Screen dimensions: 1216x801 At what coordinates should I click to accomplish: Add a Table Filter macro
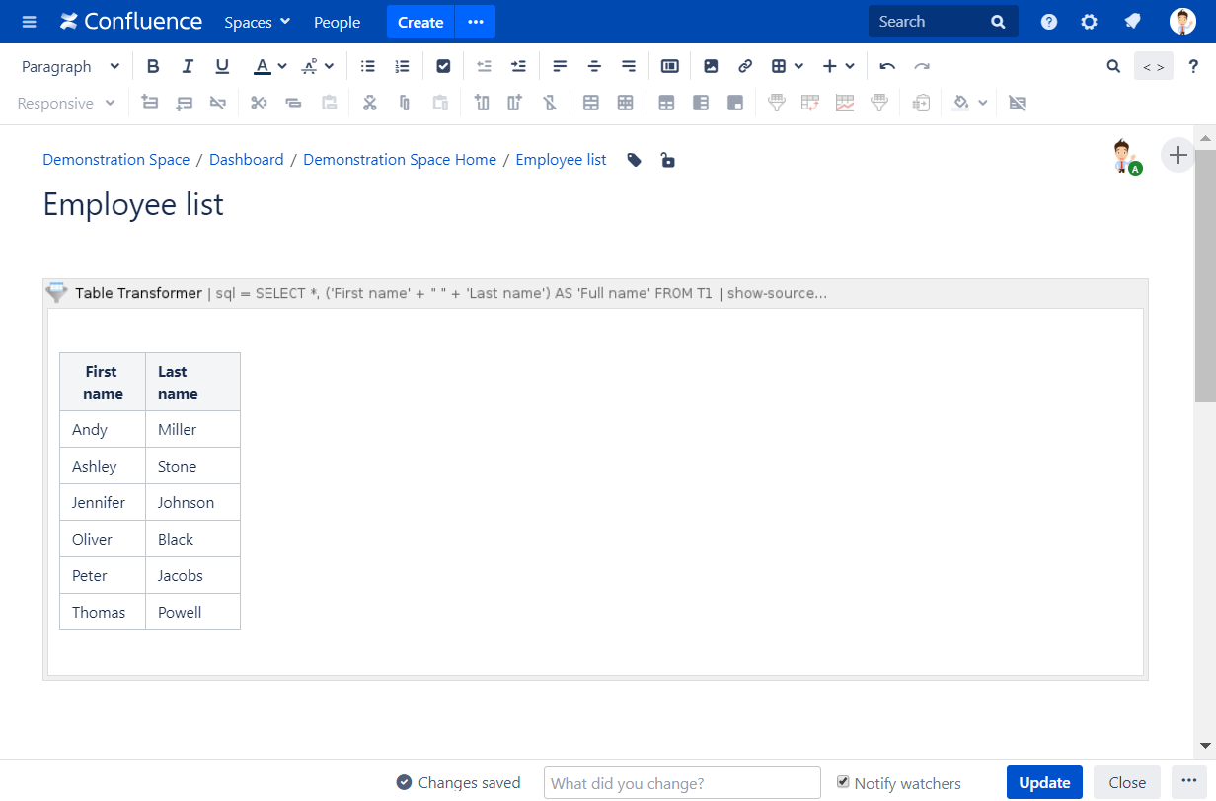(777, 102)
